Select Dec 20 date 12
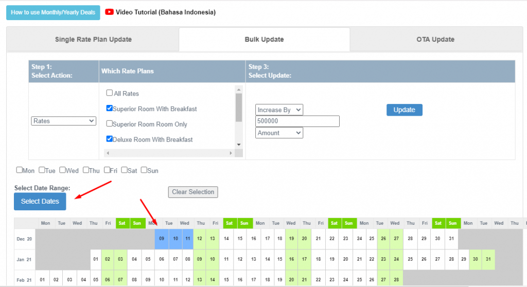 (x=200, y=239)
